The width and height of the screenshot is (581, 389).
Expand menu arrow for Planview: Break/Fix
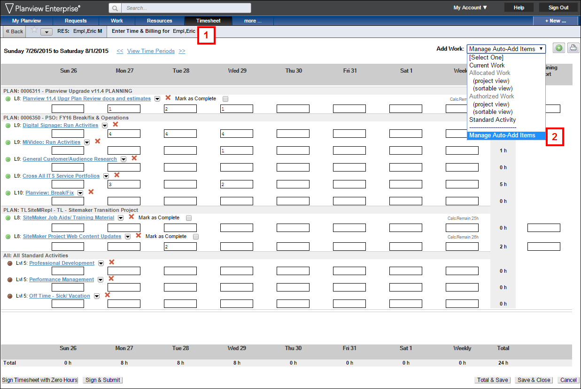click(x=80, y=193)
